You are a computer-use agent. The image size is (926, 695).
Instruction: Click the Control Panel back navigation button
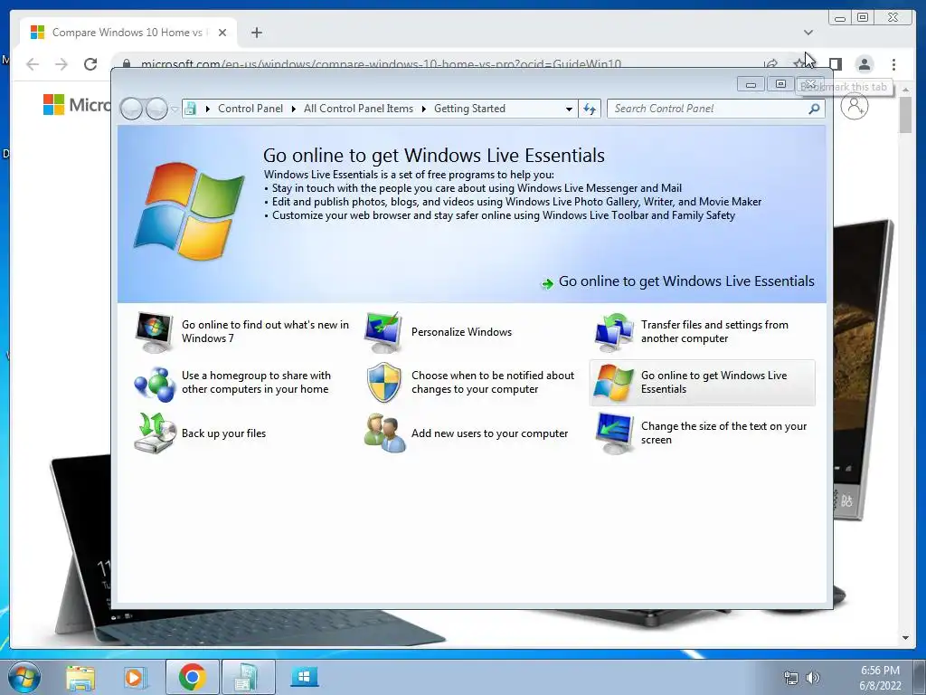(131, 109)
